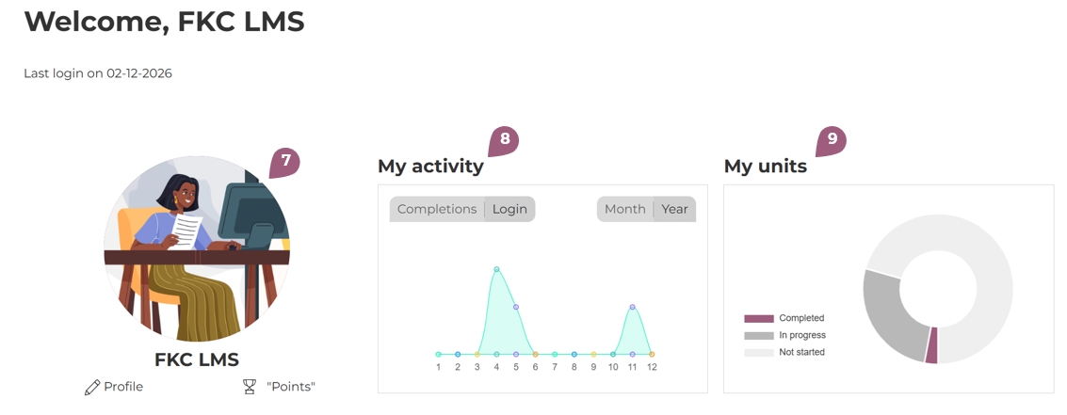This screenshot has height=415, width=1067.
Task: Switch activity chart to Completions
Action: click(x=437, y=209)
